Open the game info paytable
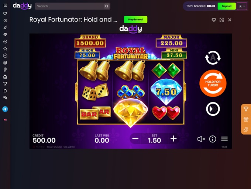The height and width of the screenshot is (189, 251). (x=213, y=139)
